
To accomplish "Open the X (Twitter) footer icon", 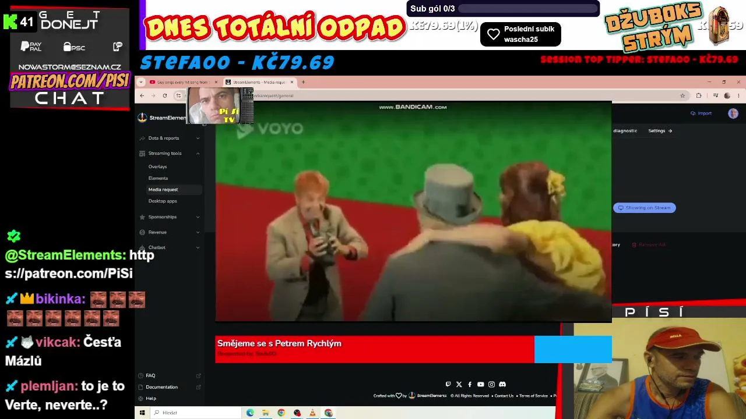I will click(x=459, y=384).
